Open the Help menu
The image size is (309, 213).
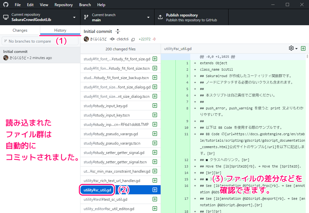click(x=101, y=5)
